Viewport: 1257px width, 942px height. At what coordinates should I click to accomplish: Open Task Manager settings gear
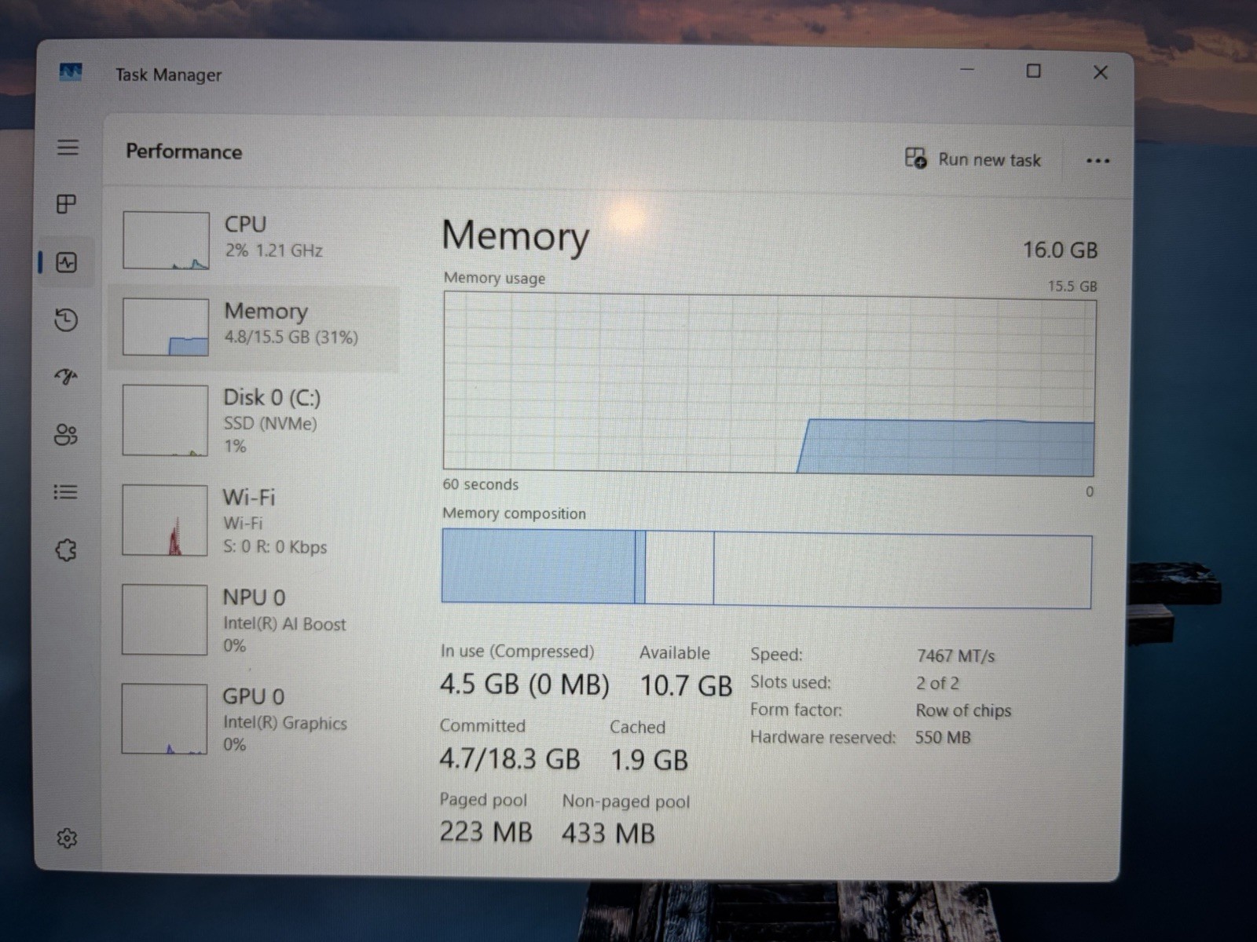tap(67, 838)
